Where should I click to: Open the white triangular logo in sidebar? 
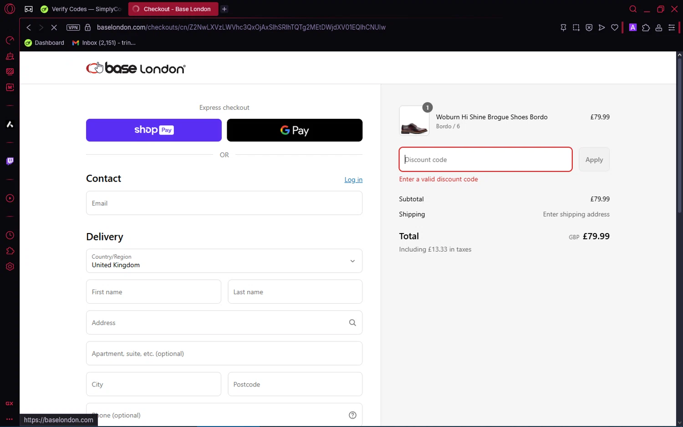[x=10, y=124]
